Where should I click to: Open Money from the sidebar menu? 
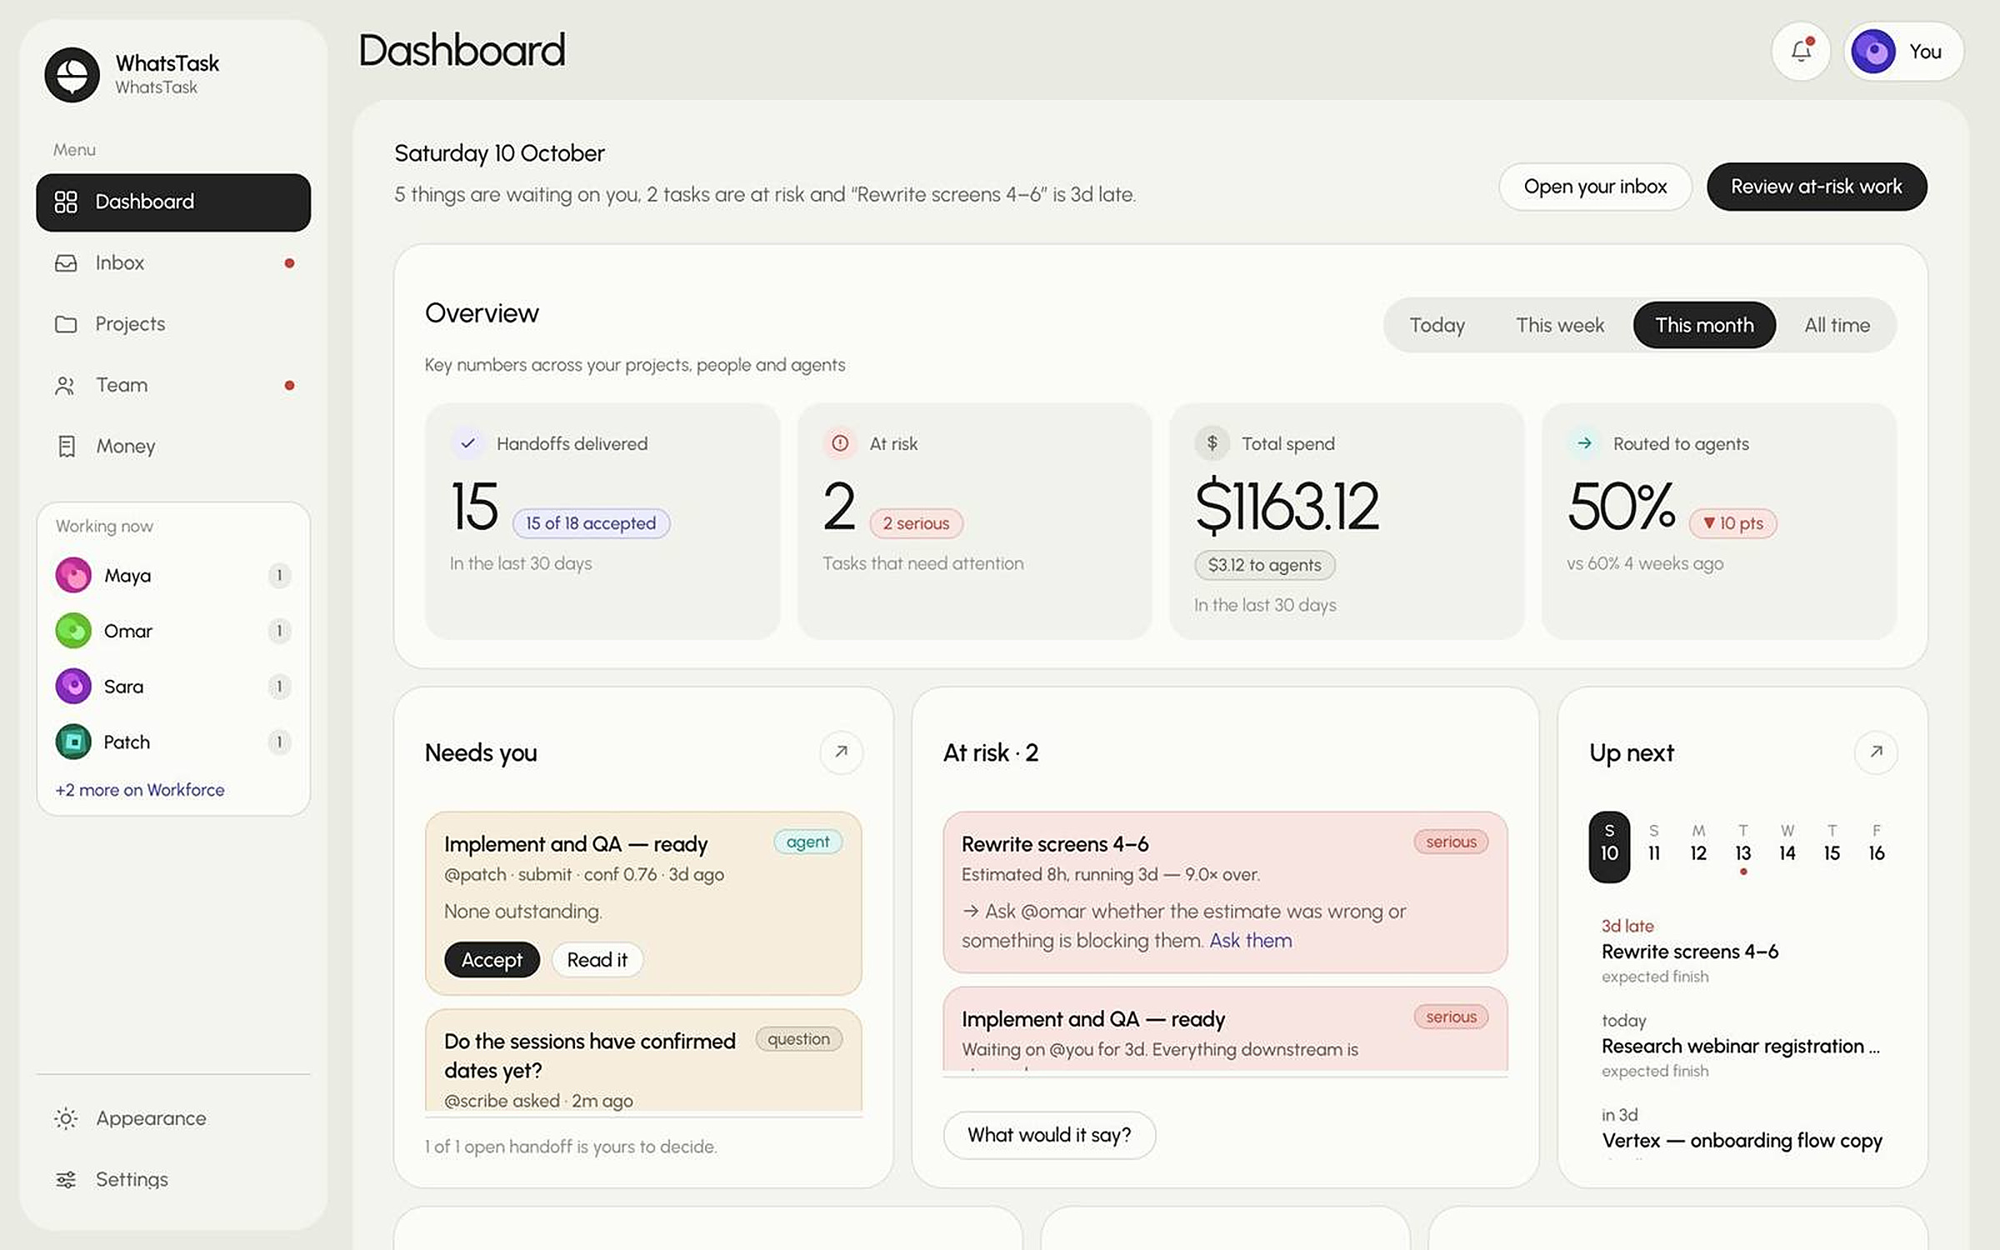tap(173, 447)
